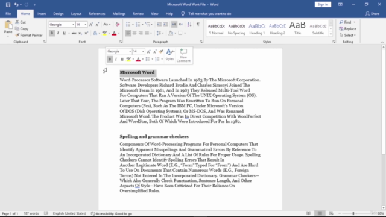Click New Comment in mini toolbar
The image size is (386, 217).
point(183,55)
